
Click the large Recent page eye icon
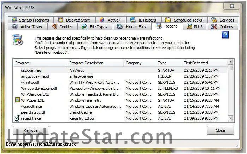pos(18,40)
